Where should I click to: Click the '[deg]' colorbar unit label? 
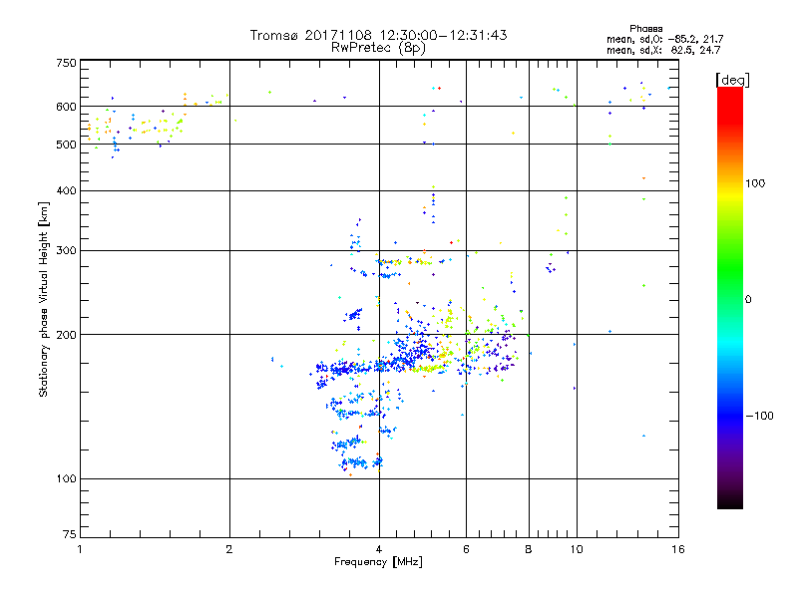[x=732, y=80]
